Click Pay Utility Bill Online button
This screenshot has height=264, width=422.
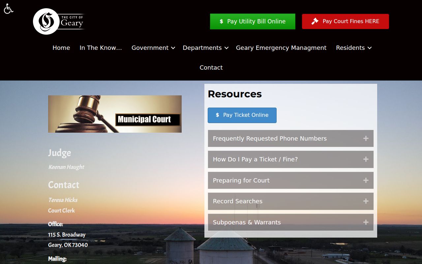tap(253, 21)
